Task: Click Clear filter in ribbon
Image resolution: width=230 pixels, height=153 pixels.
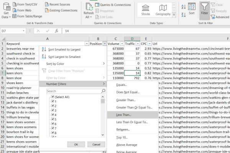Action: 217,5
